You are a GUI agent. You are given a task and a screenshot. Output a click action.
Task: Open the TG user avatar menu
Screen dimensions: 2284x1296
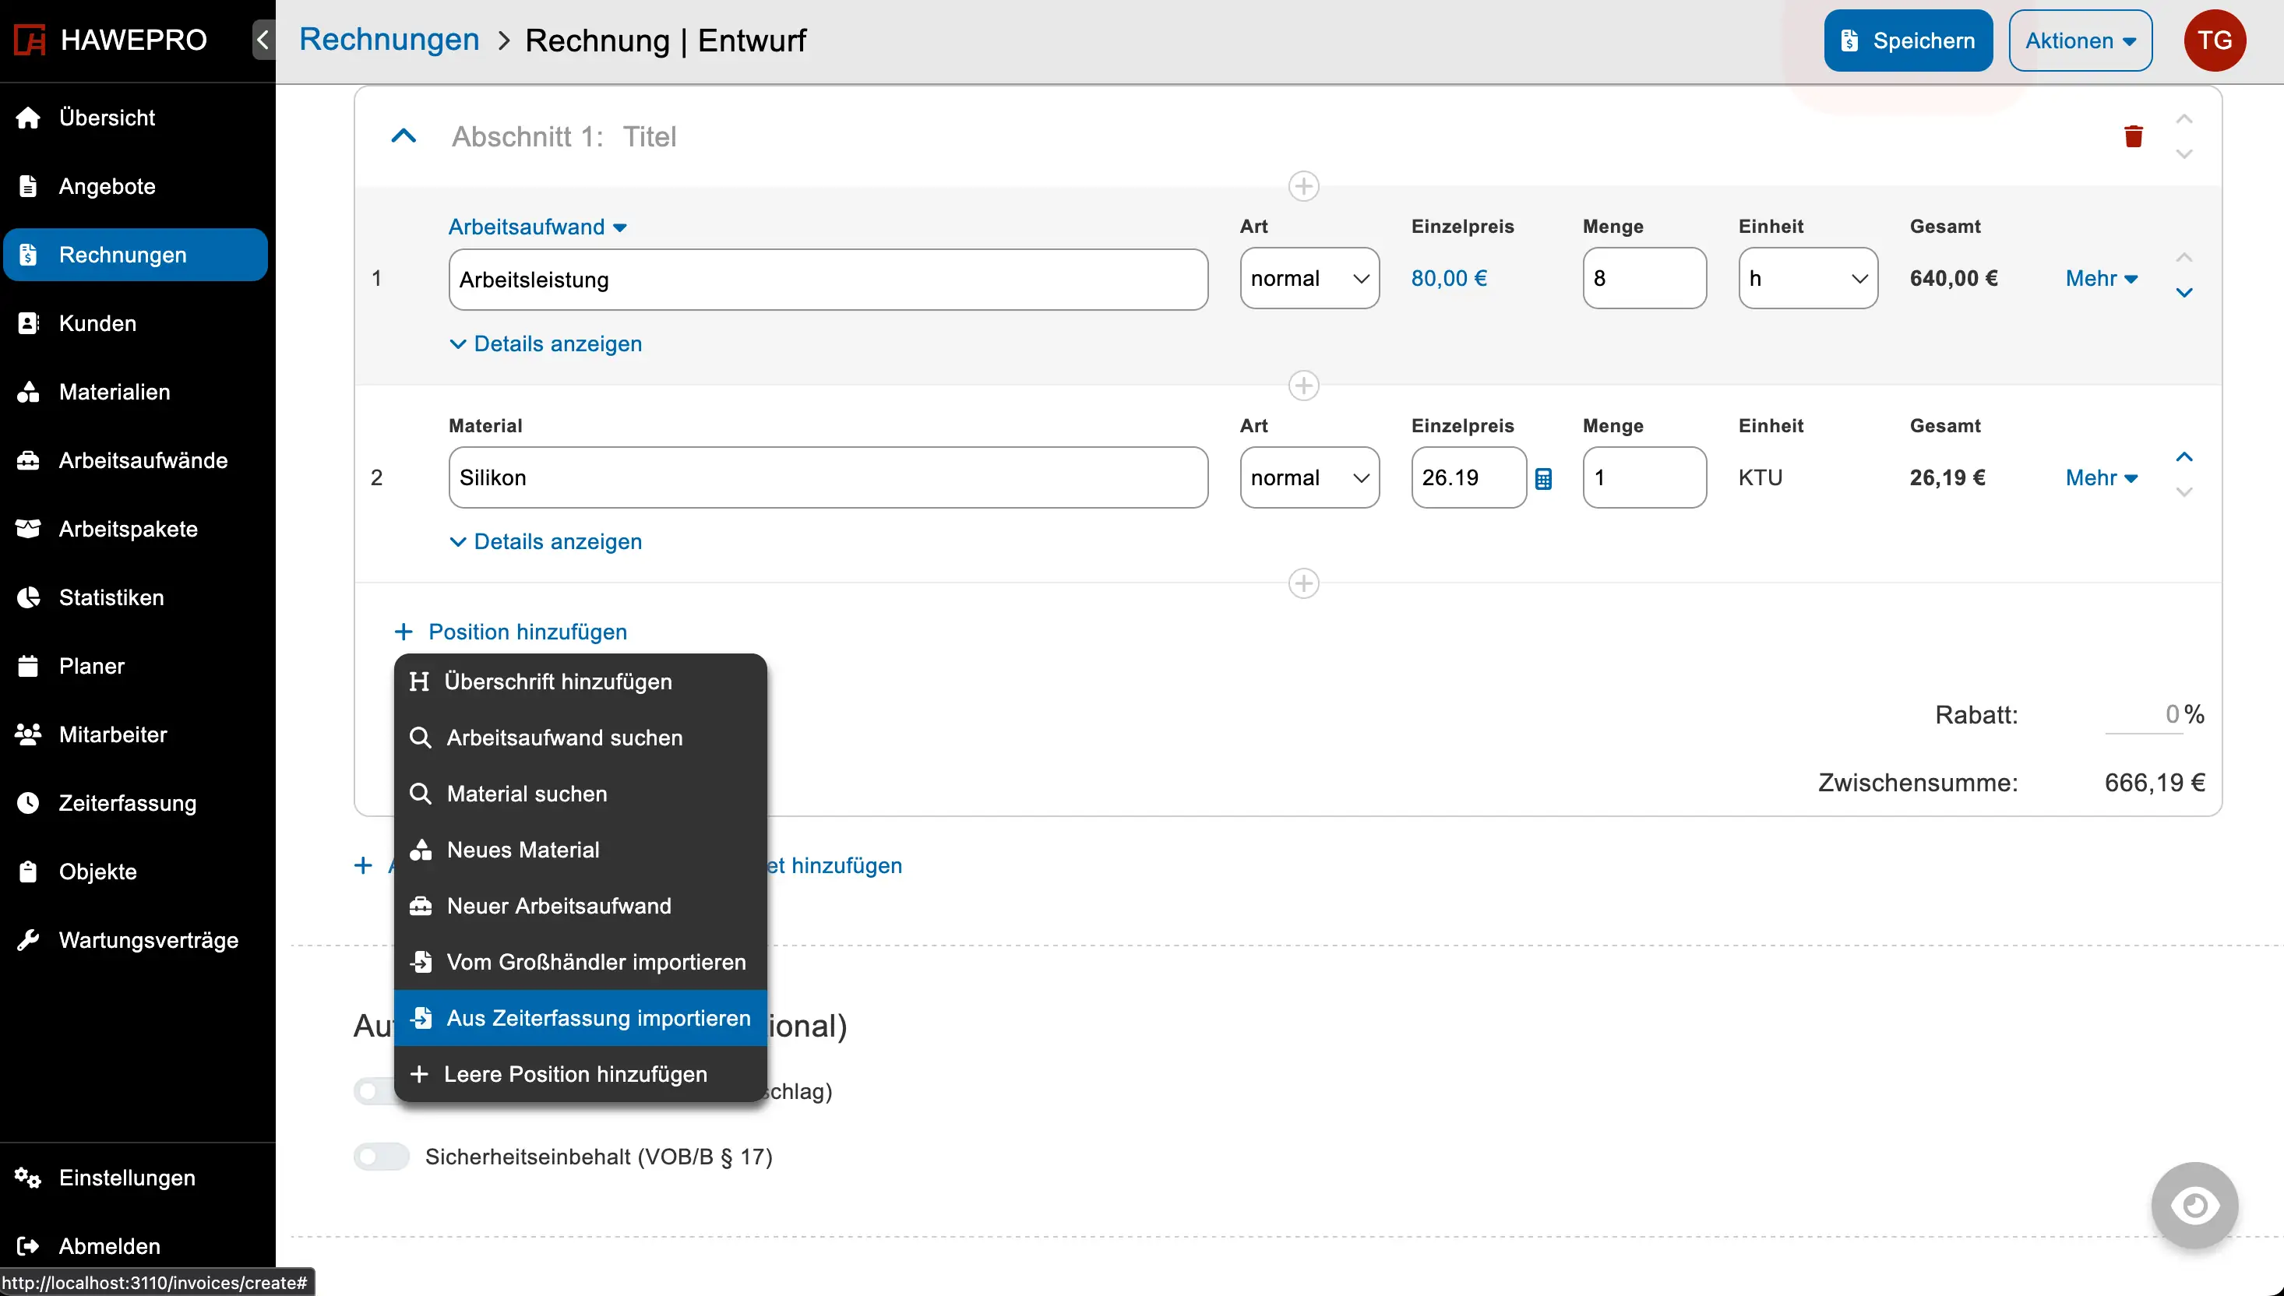(x=2214, y=40)
